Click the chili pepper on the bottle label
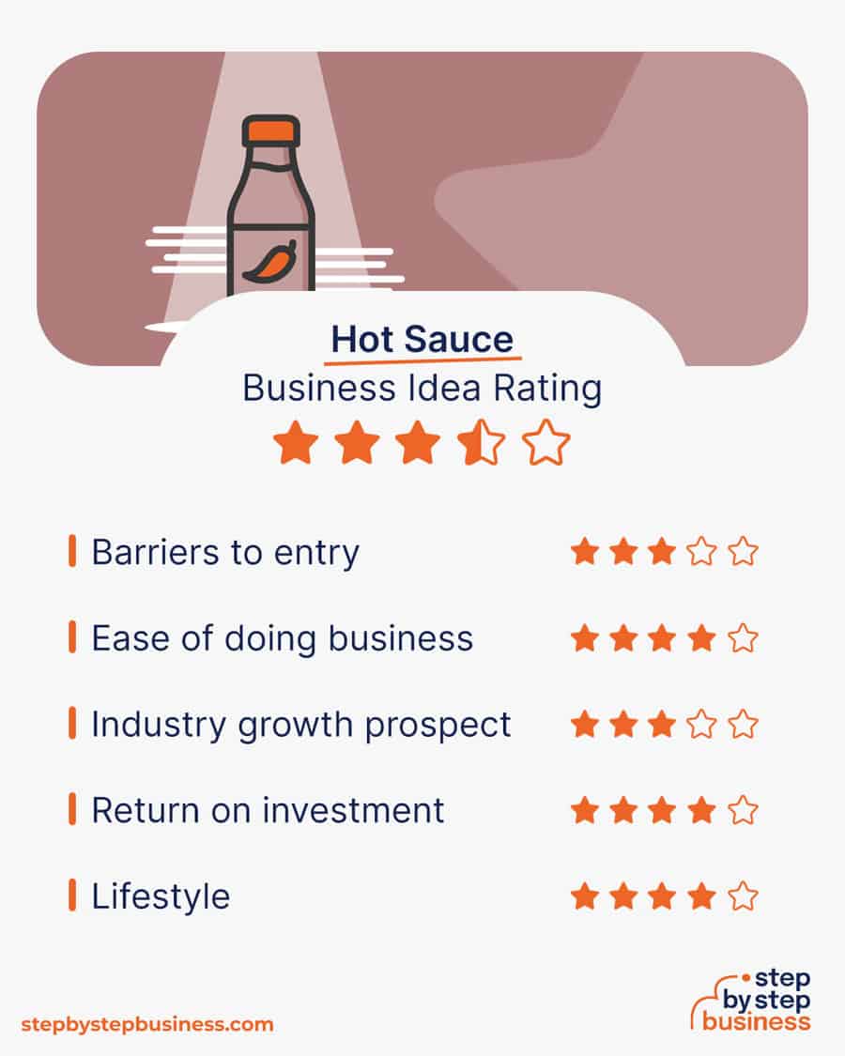 tap(269, 261)
